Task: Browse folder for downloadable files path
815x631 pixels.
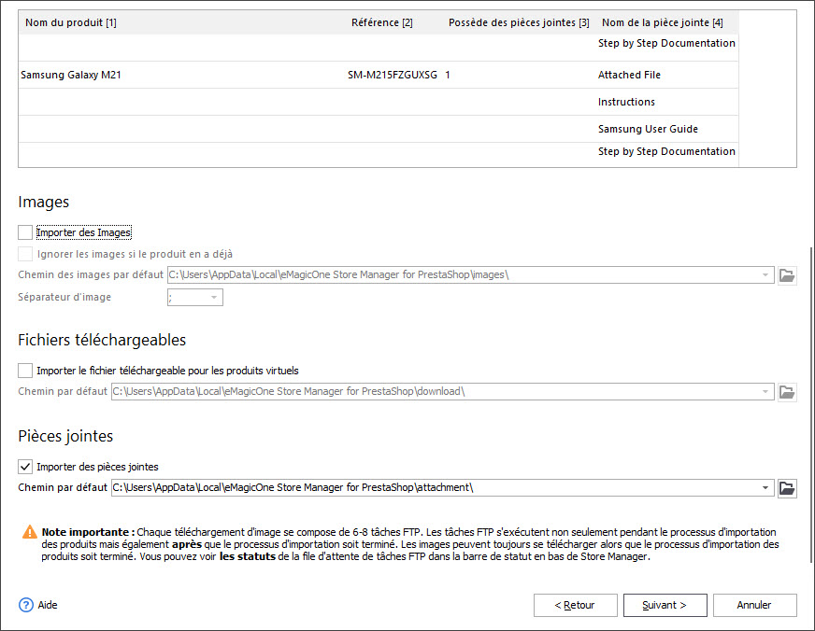Action: point(787,392)
